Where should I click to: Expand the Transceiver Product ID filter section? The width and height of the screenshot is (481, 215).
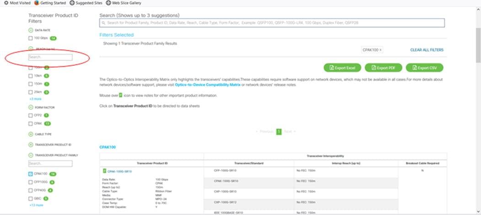click(x=31, y=145)
